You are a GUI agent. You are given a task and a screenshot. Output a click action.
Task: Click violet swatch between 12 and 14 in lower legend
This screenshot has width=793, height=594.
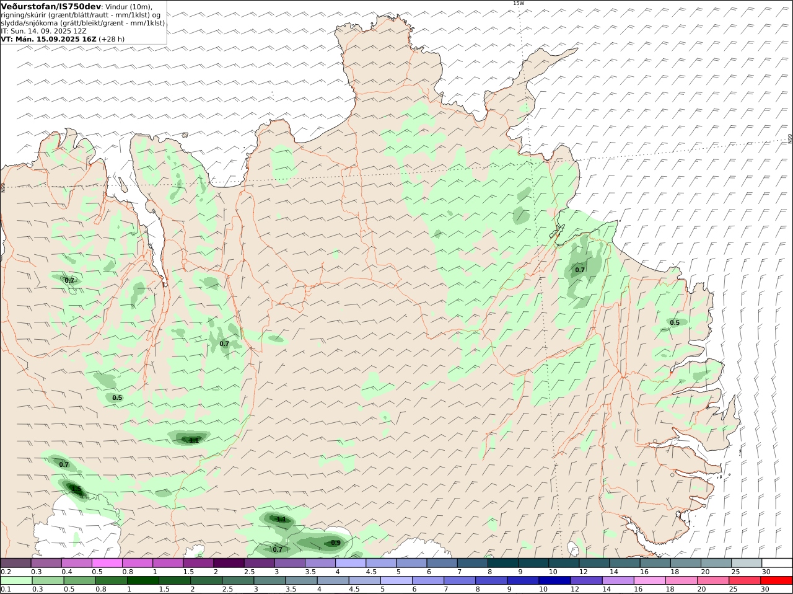(x=586, y=580)
